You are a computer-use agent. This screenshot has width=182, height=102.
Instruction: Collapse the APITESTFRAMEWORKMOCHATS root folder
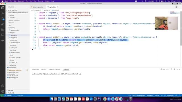(x=18, y=13)
